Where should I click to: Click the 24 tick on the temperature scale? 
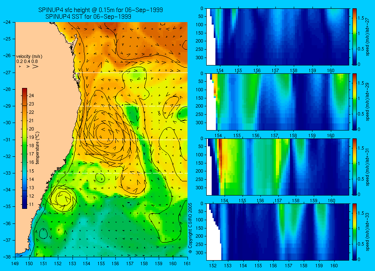pyautogui.click(x=31, y=95)
